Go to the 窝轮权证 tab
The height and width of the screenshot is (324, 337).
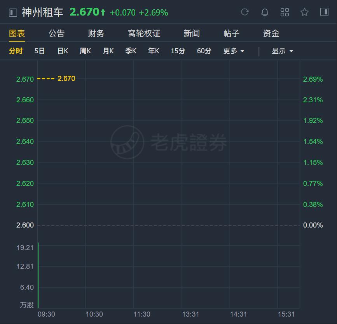(x=144, y=33)
